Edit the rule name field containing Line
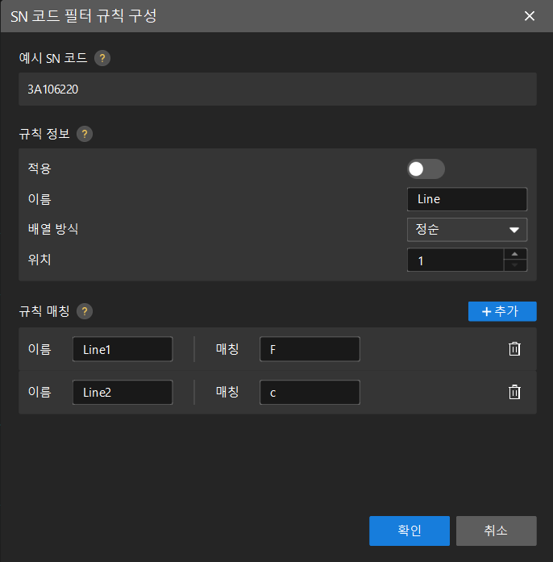The height and width of the screenshot is (562, 553). [x=467, y=199]
